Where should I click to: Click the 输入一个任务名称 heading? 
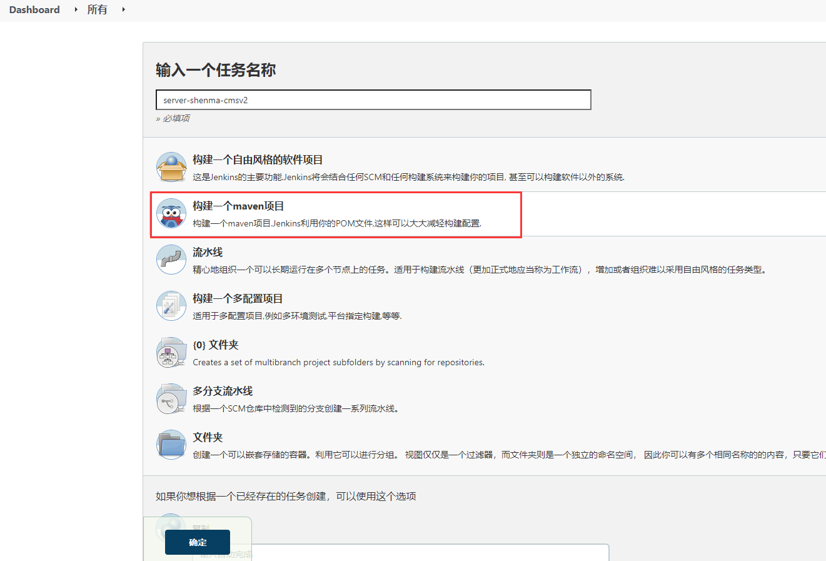point(216,70)
